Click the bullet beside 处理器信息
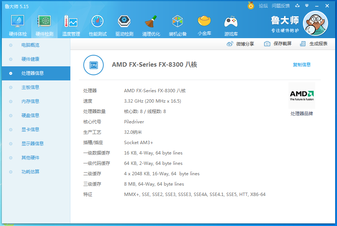This screenshot has height=226, width=337. 11,73
